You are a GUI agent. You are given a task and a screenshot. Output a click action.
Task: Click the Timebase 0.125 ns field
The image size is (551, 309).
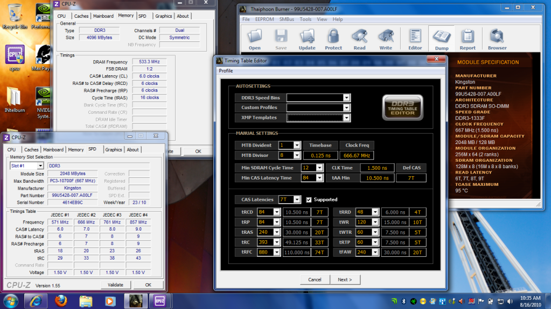[x=320, y=155]
